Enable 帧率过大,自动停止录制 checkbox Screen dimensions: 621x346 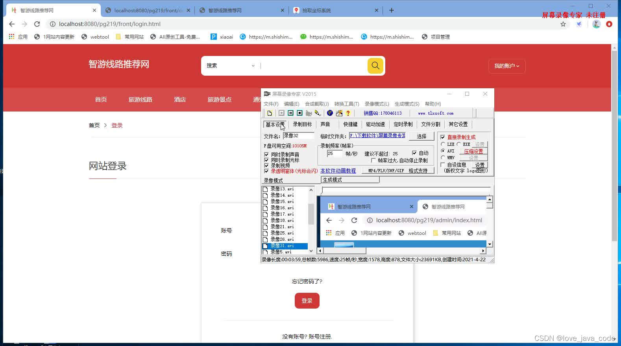373,160
